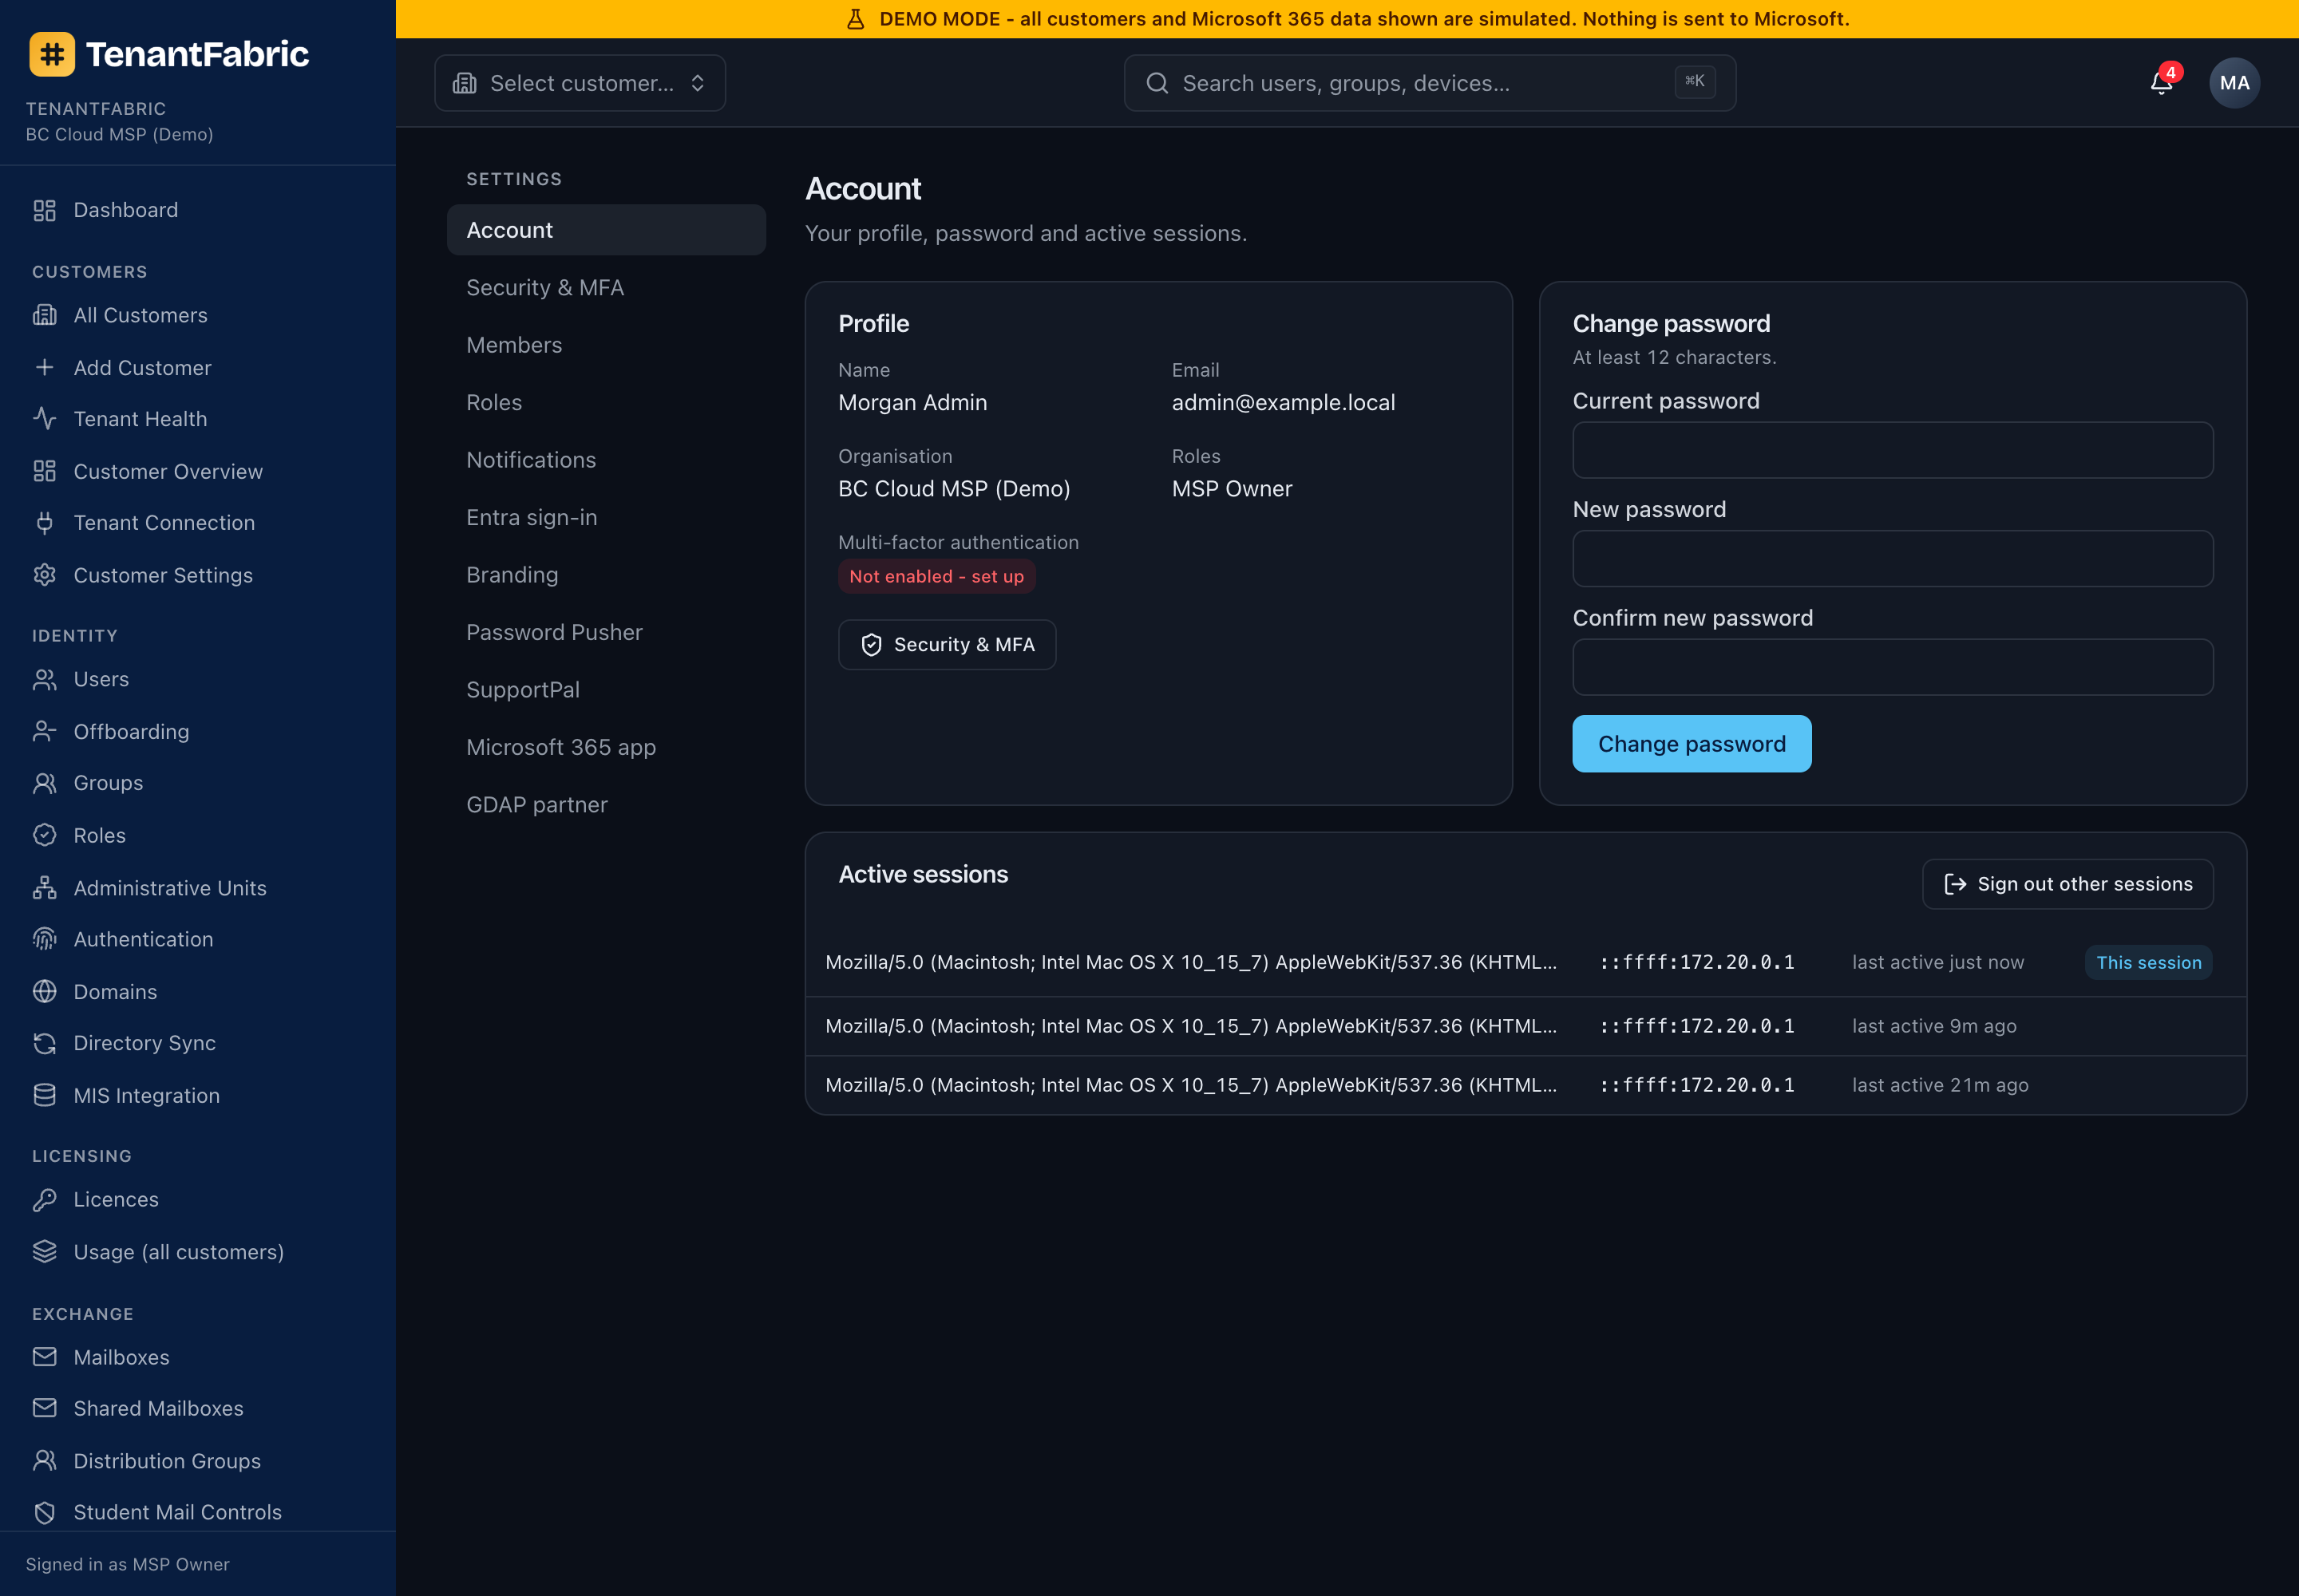Click the Dashboard grid icon in sidebar

pyautogui.click(x=45, y=210)
